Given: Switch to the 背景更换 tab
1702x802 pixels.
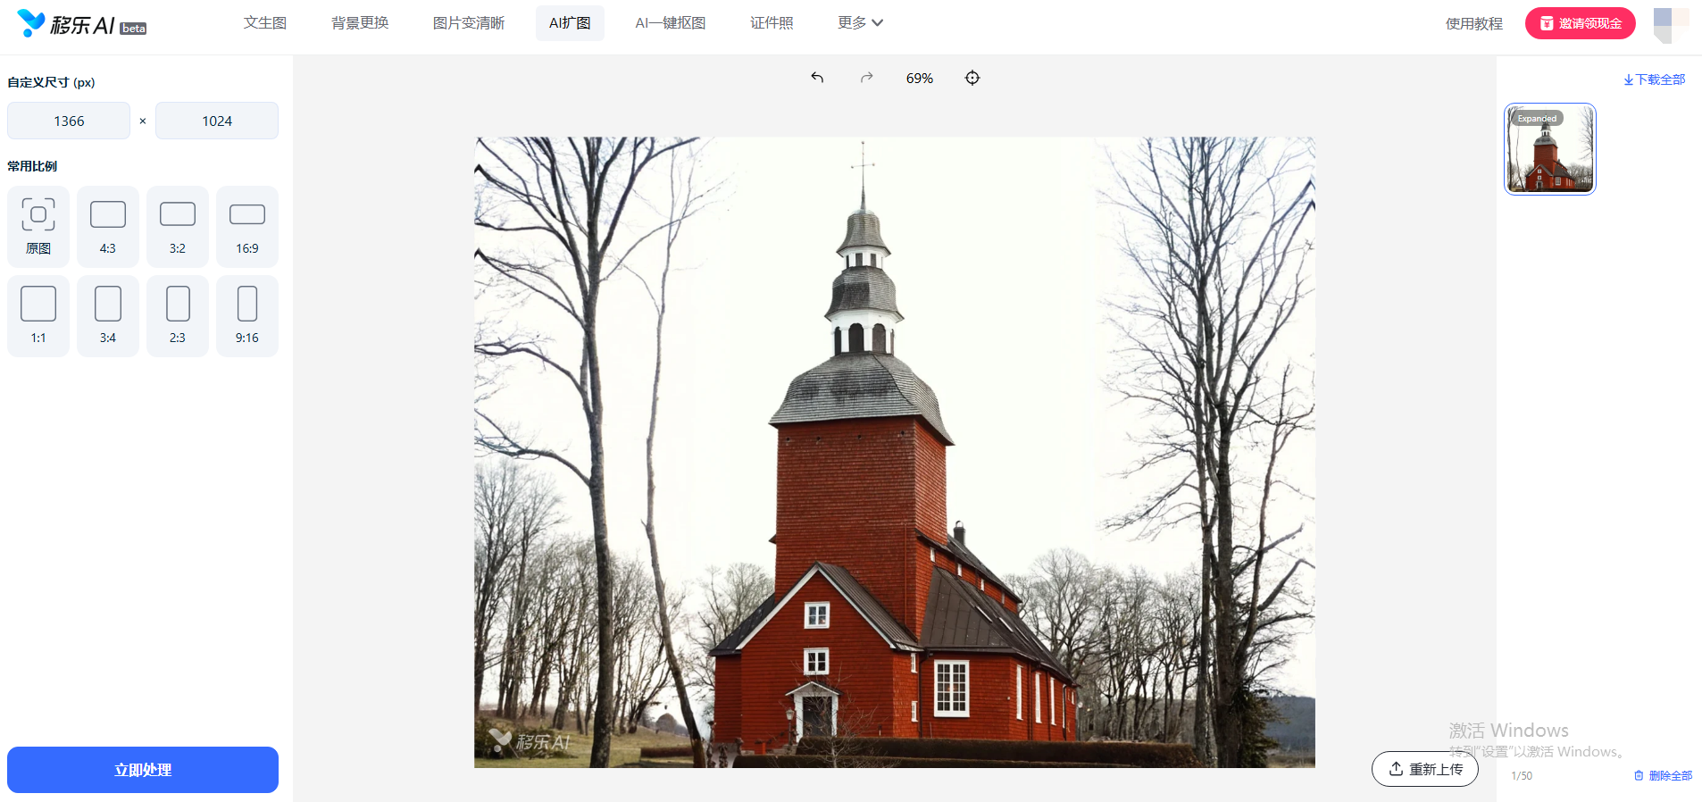Looking at the screenshot, I should [360, 23].
